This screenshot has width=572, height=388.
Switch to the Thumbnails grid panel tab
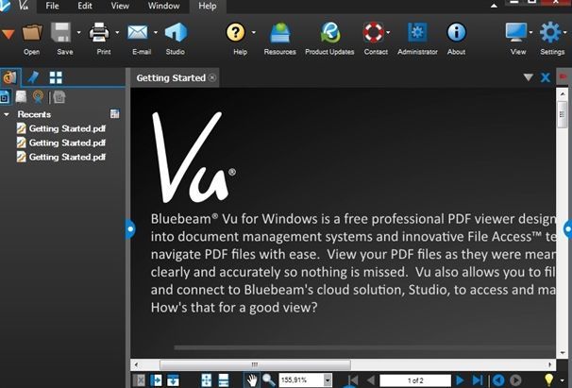tap(56, 77)
